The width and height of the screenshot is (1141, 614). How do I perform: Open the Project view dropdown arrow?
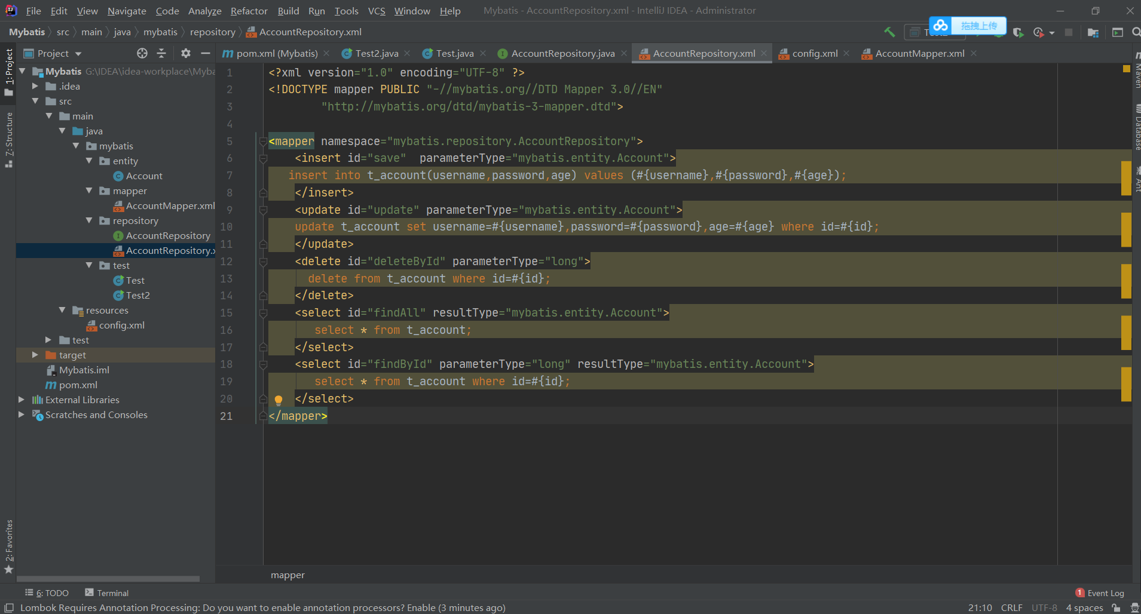pos(78,54)
